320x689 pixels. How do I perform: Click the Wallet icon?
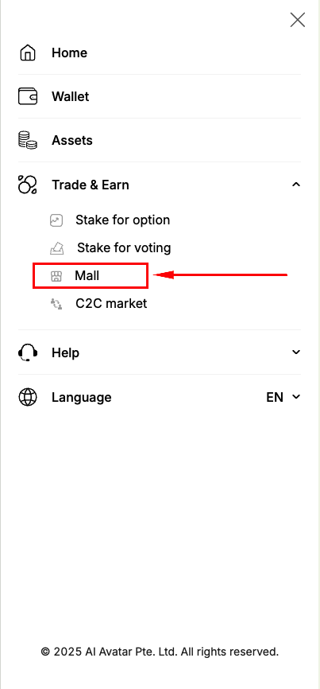tap(28, 97)
